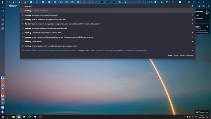Search with Яндекс engine link
211x119 pixels.
170,55
